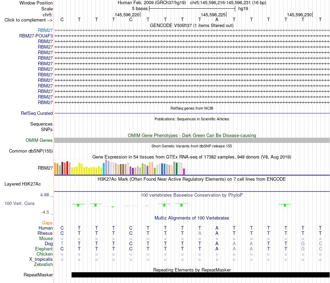Screen dimensions: 330x283
Task: Select the Chicken alignment row label
Action: (x=44, y=254)
